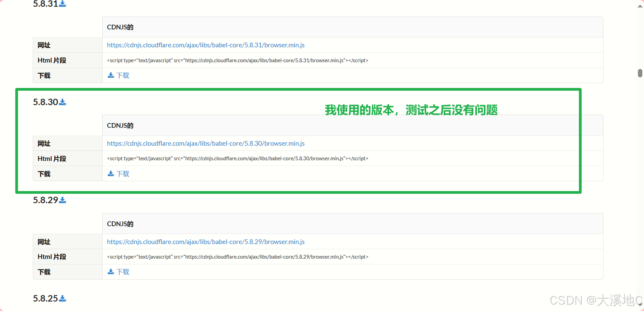
Task: Click the download icon next to 5.8.31
Action: 63,3
